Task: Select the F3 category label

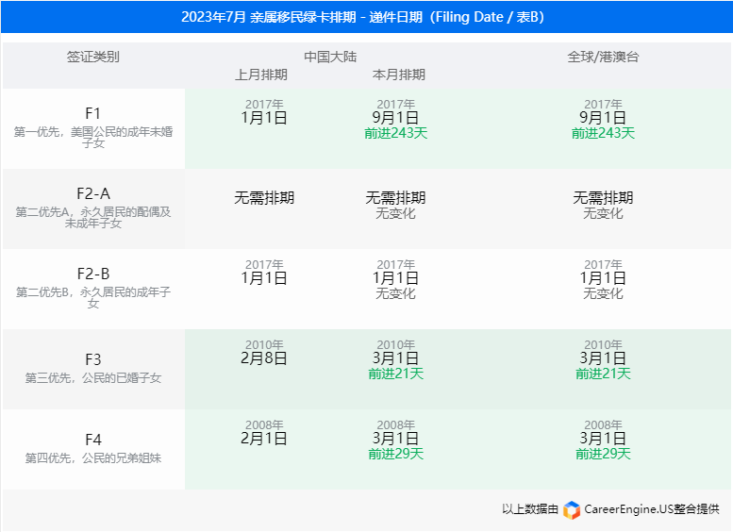Action: tap(93, 359)
